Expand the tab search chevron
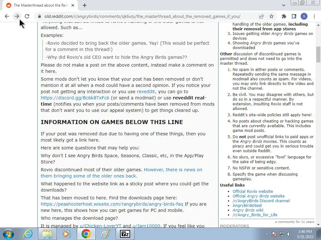Screen dimensions: 321x240 [283, 5]
